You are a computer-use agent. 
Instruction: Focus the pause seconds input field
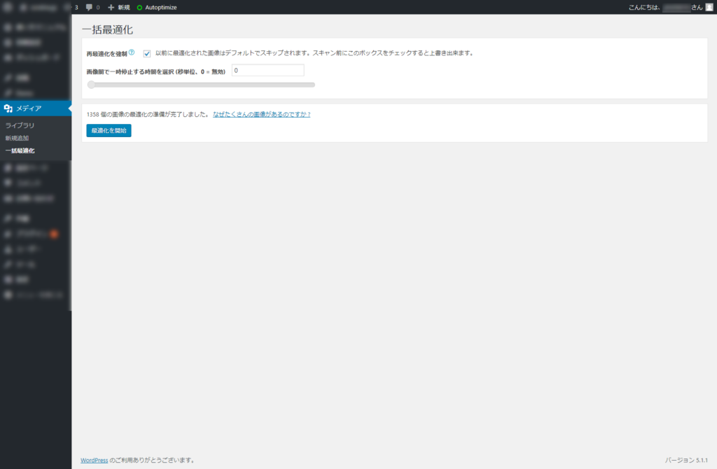pos(268,71)
